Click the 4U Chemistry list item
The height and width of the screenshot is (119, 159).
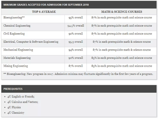[16, 113]
